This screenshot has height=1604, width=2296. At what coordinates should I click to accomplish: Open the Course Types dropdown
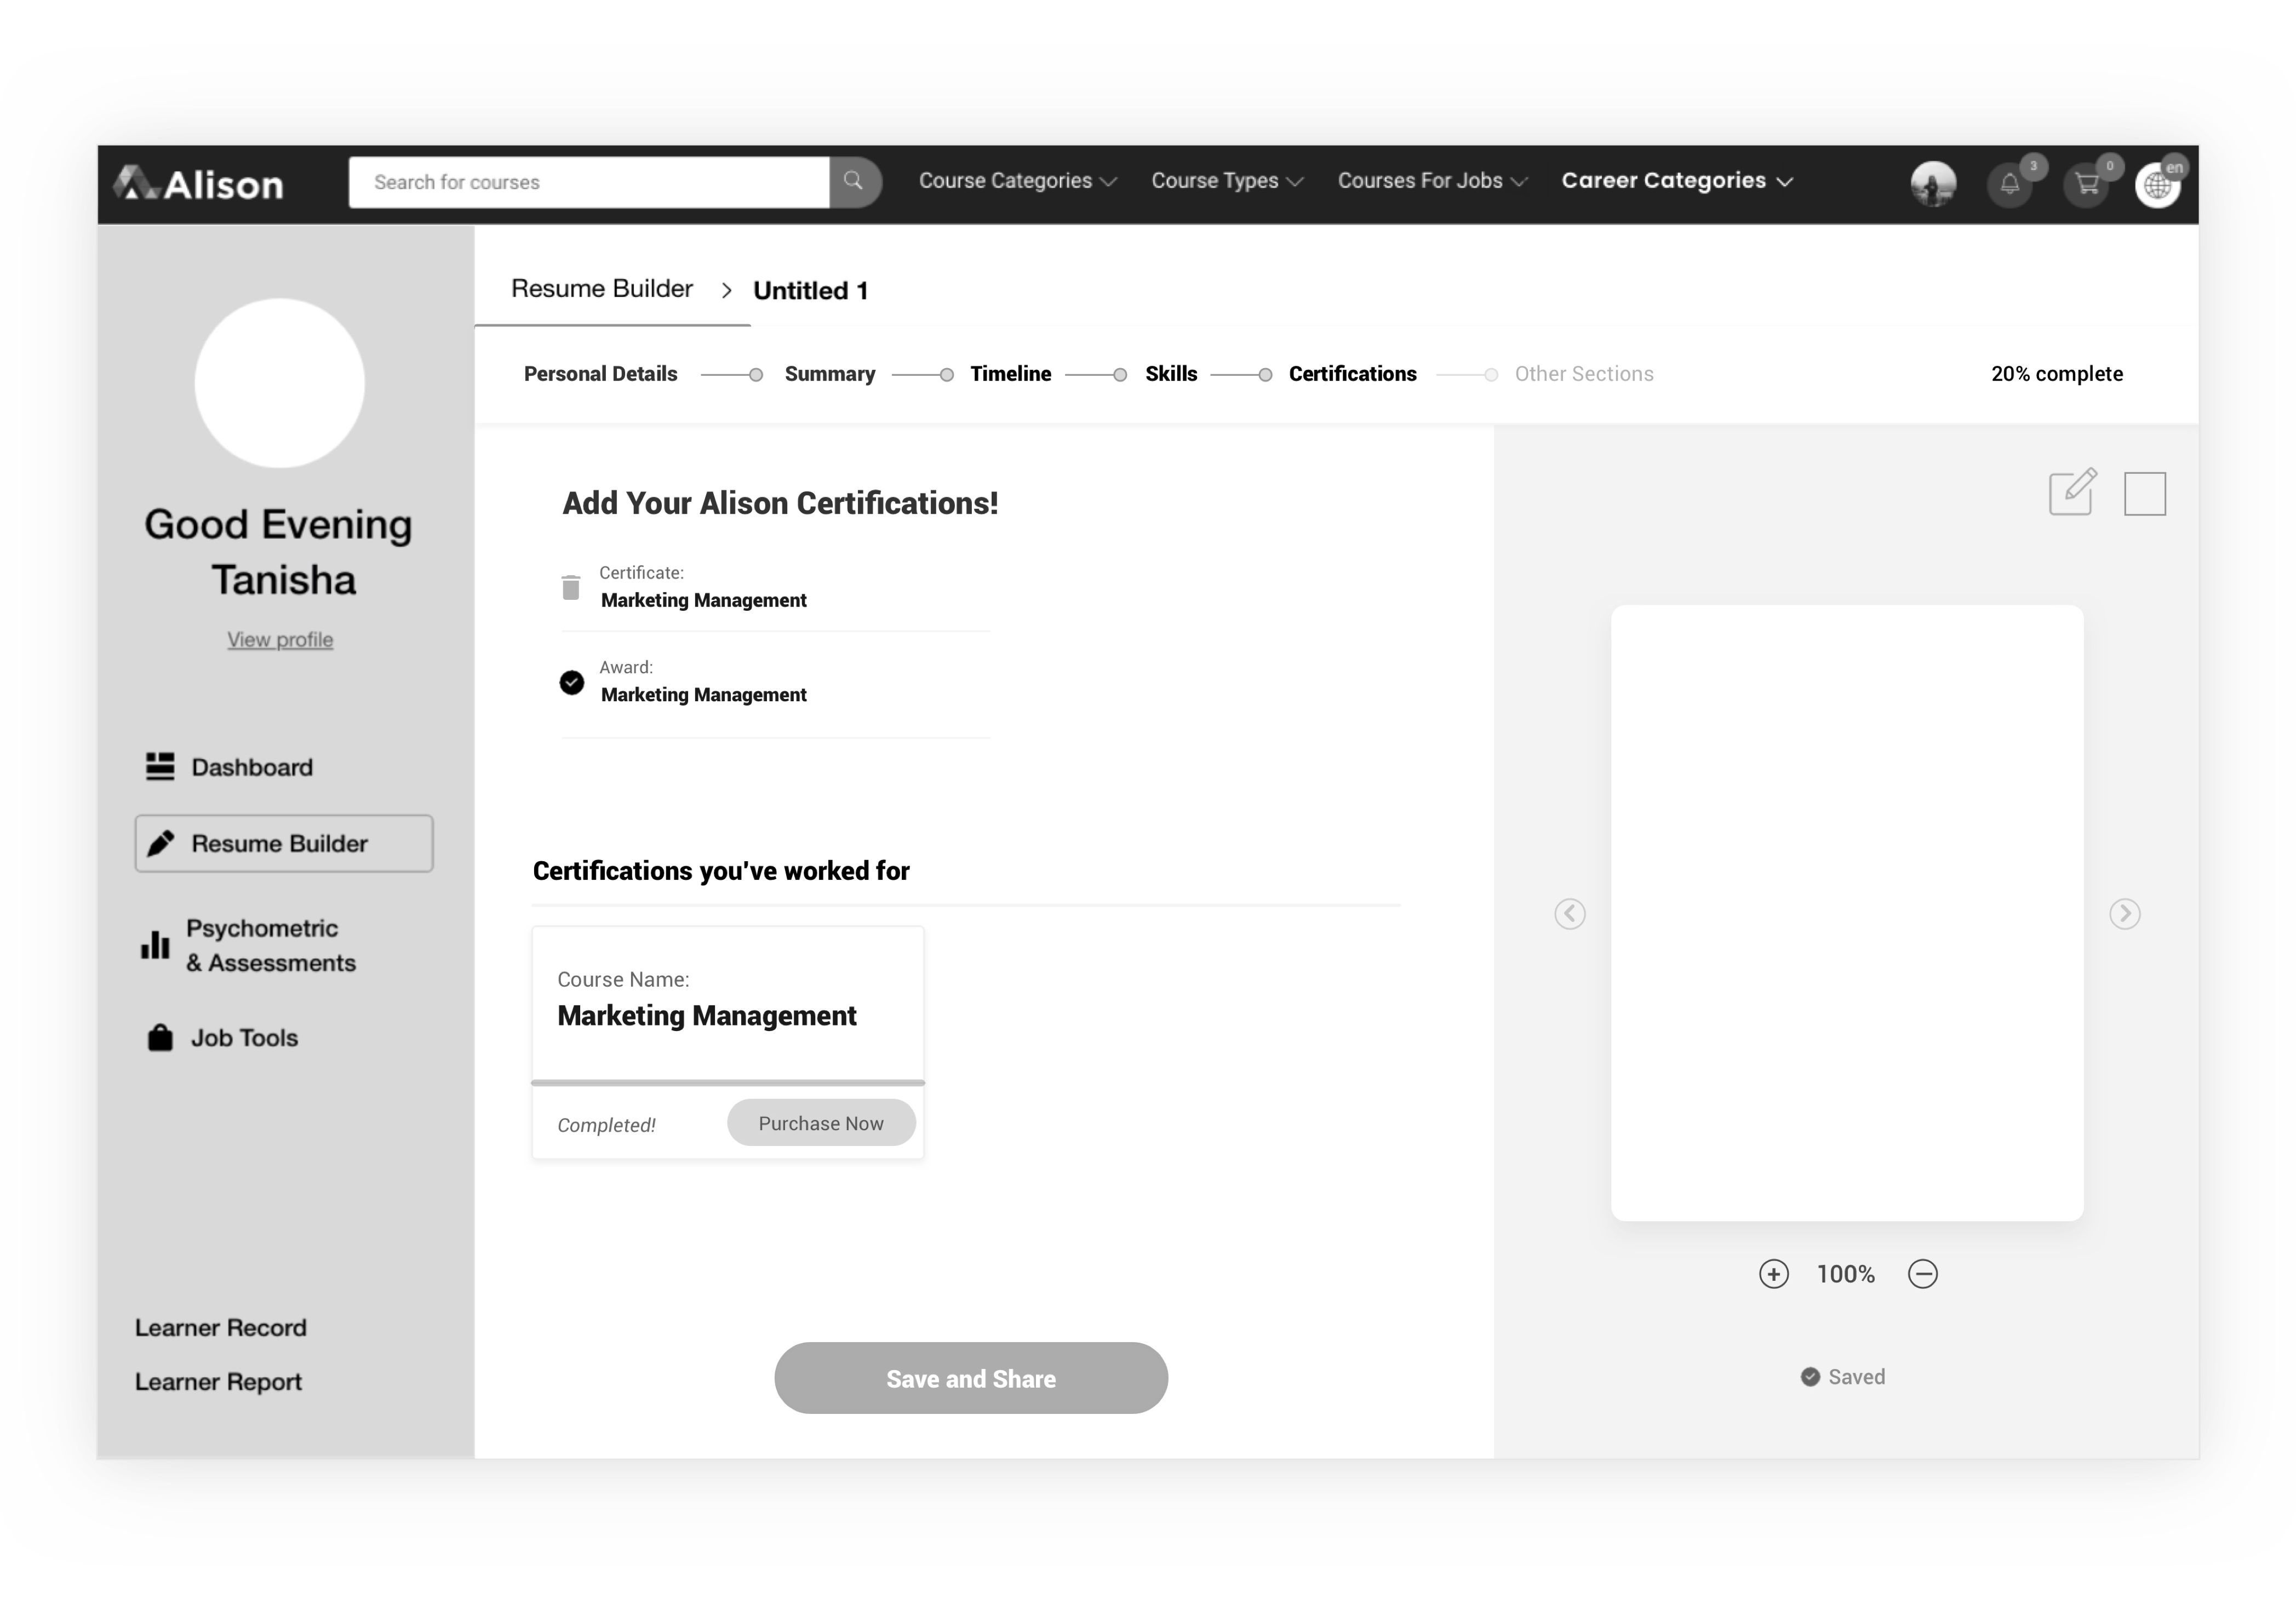[1227, 181]
